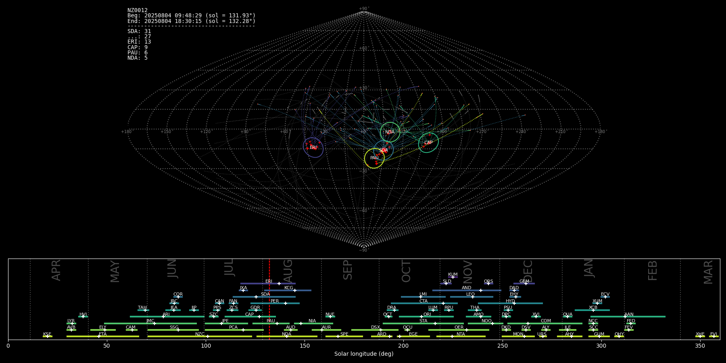
Task: Click the DEC month label
Action: (528, 271)
